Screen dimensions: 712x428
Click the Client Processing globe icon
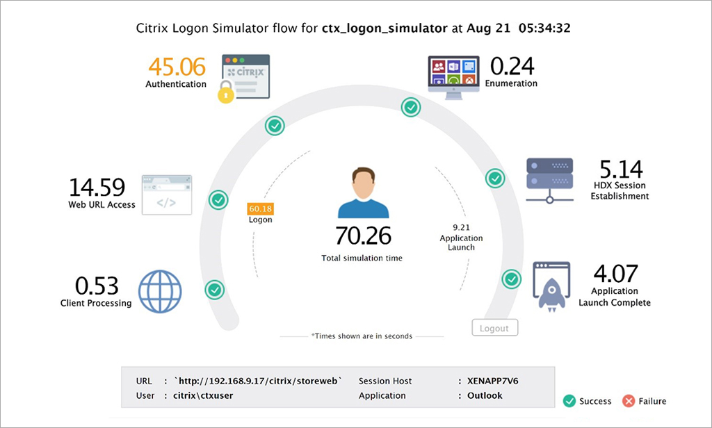click(x=160, y=291)
